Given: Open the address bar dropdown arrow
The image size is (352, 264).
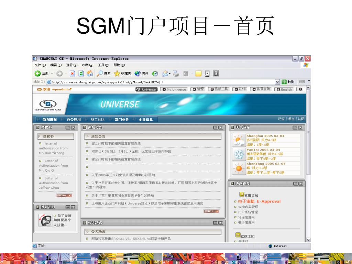Looking at the screenshot, I should pyautogui.click(x=277, y=82).
